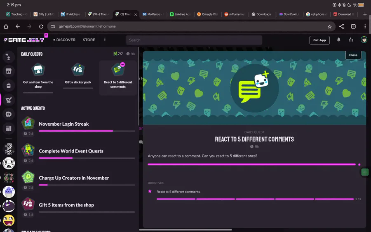Viewport: 371px width, 232px height.
Task: Bookmark this page with the star
Action: point(330,26)
